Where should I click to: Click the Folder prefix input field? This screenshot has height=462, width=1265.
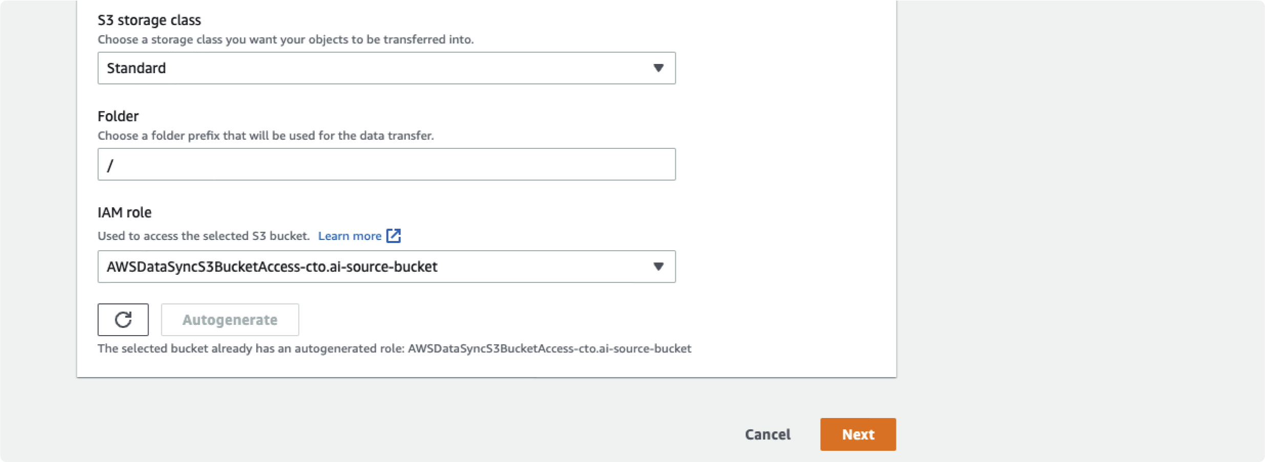click(x=387, y=164)
